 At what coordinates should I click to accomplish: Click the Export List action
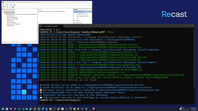click(79, 23)
